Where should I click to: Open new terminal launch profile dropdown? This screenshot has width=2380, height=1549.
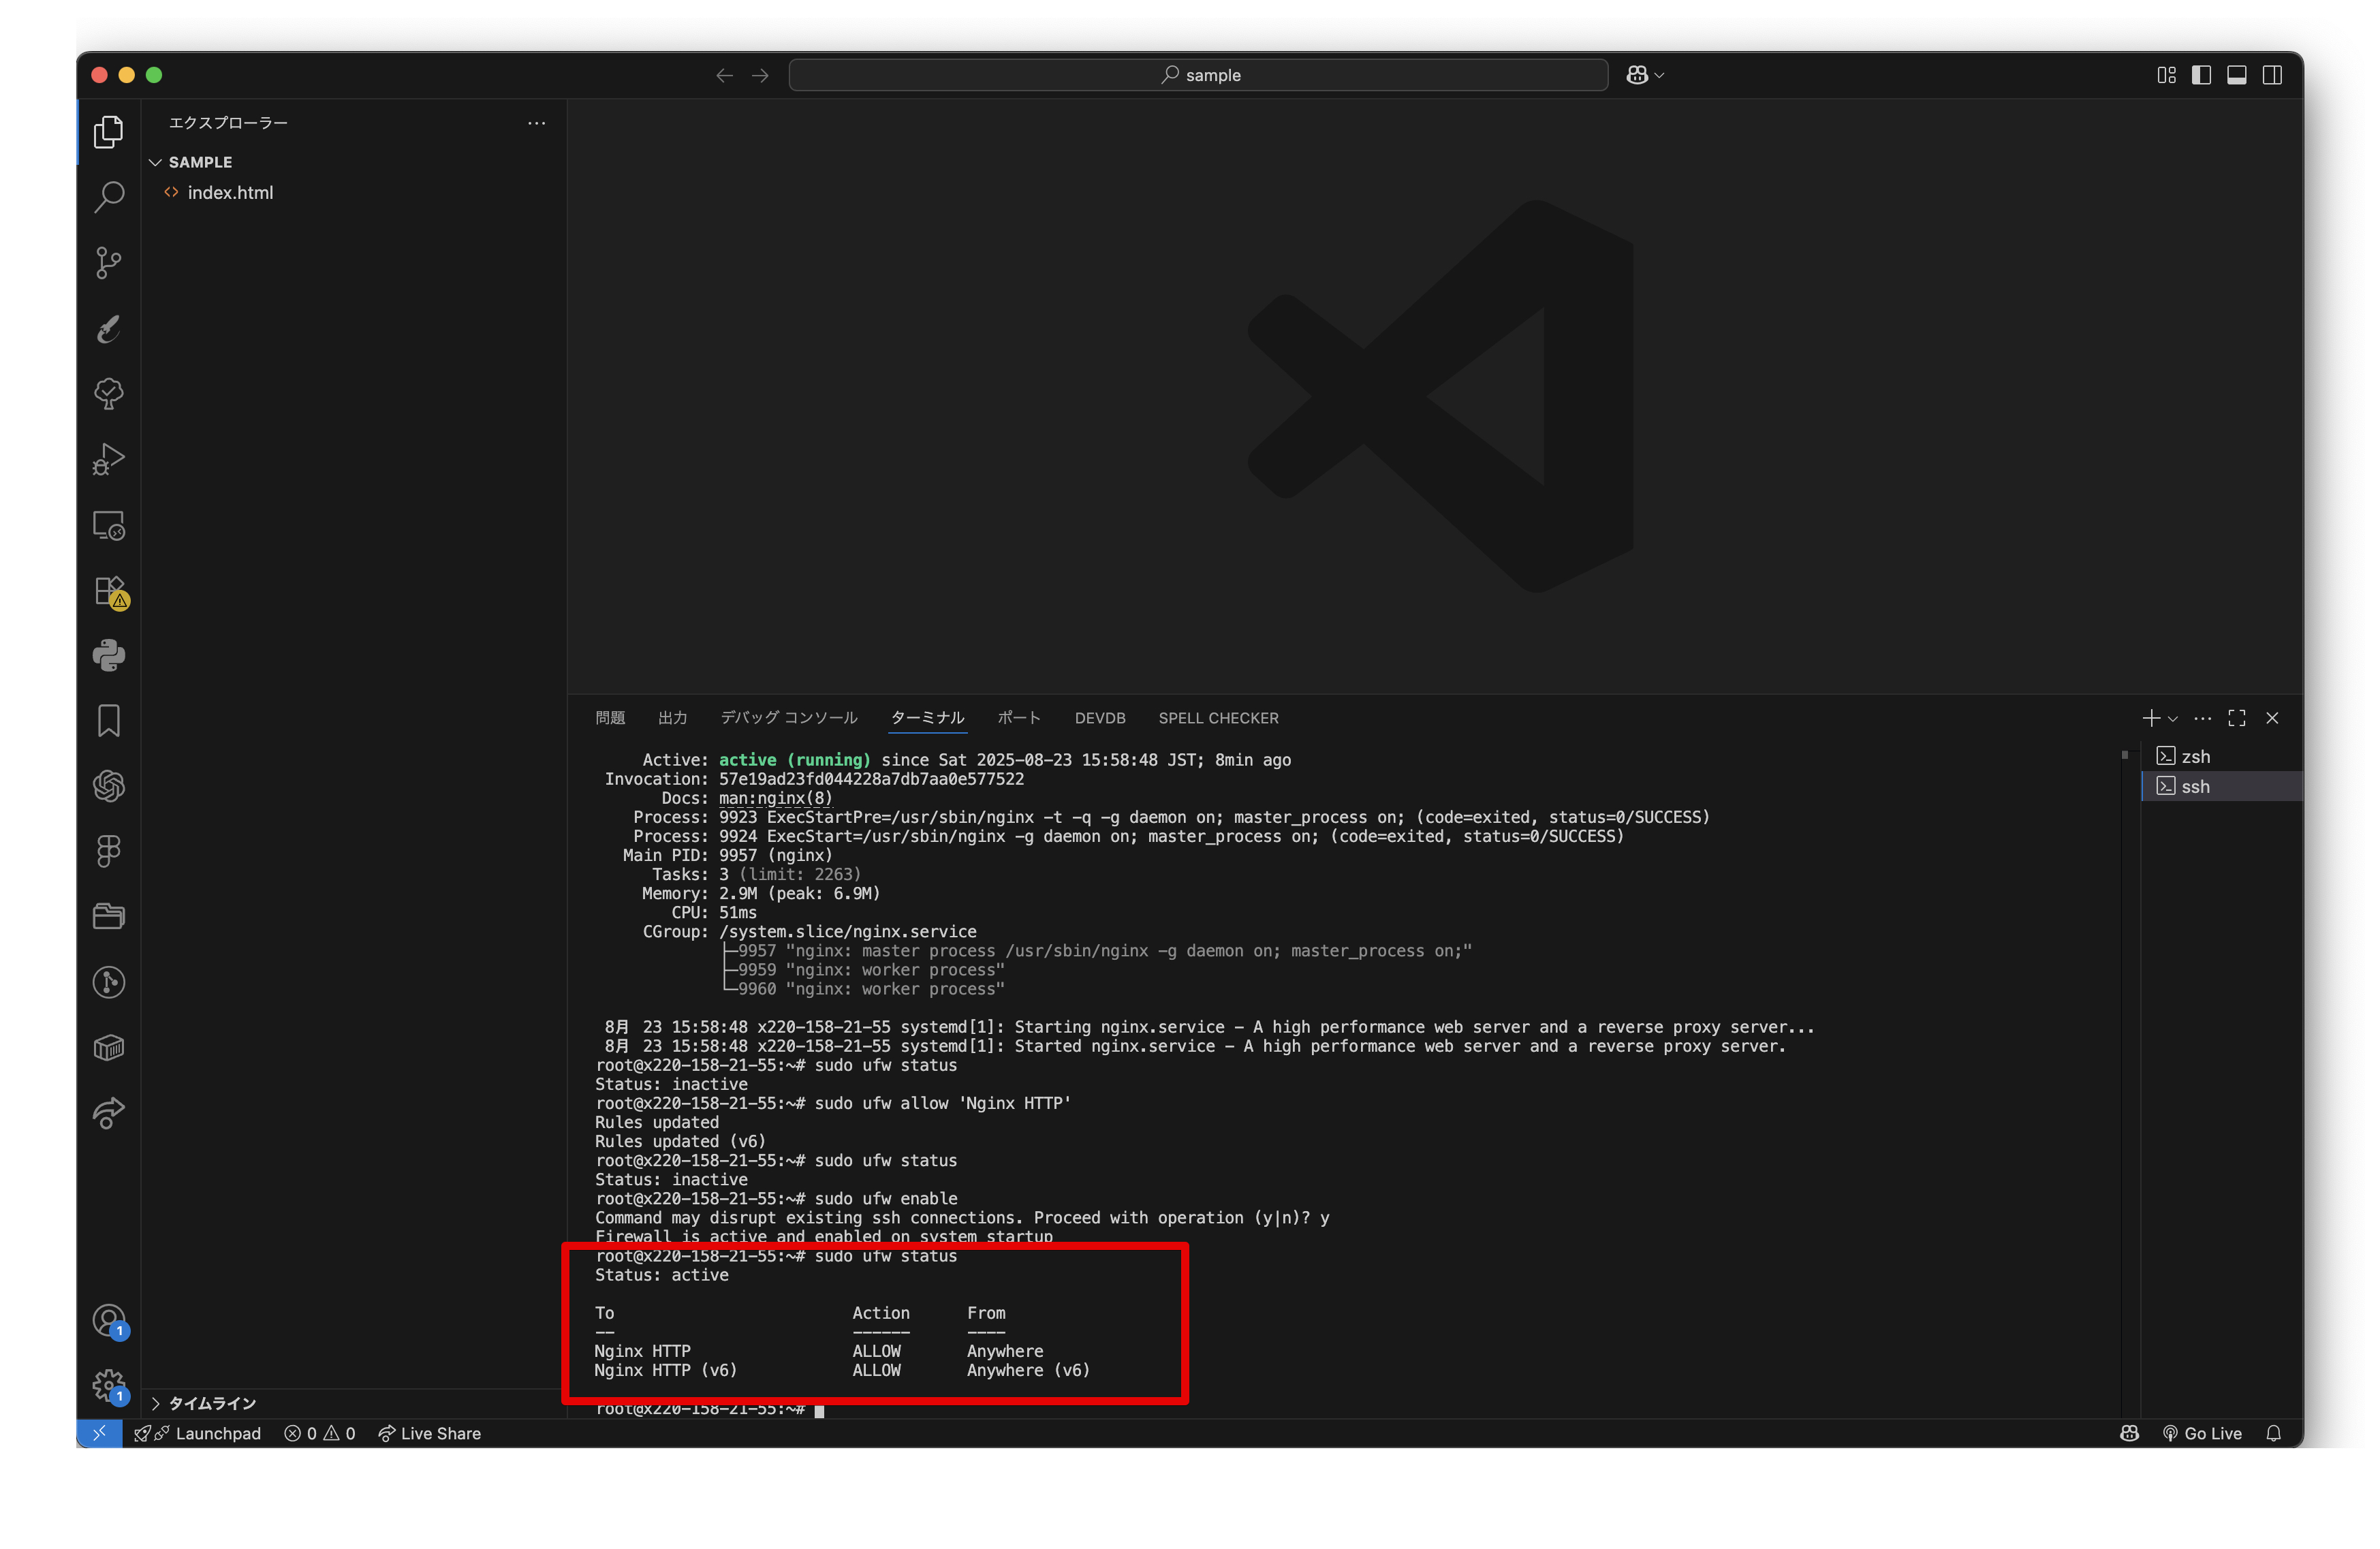click(2173, 719)
